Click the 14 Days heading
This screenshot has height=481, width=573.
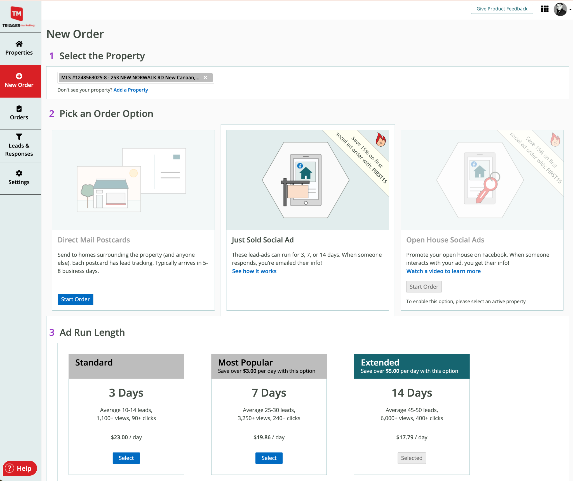click(412, 393)
